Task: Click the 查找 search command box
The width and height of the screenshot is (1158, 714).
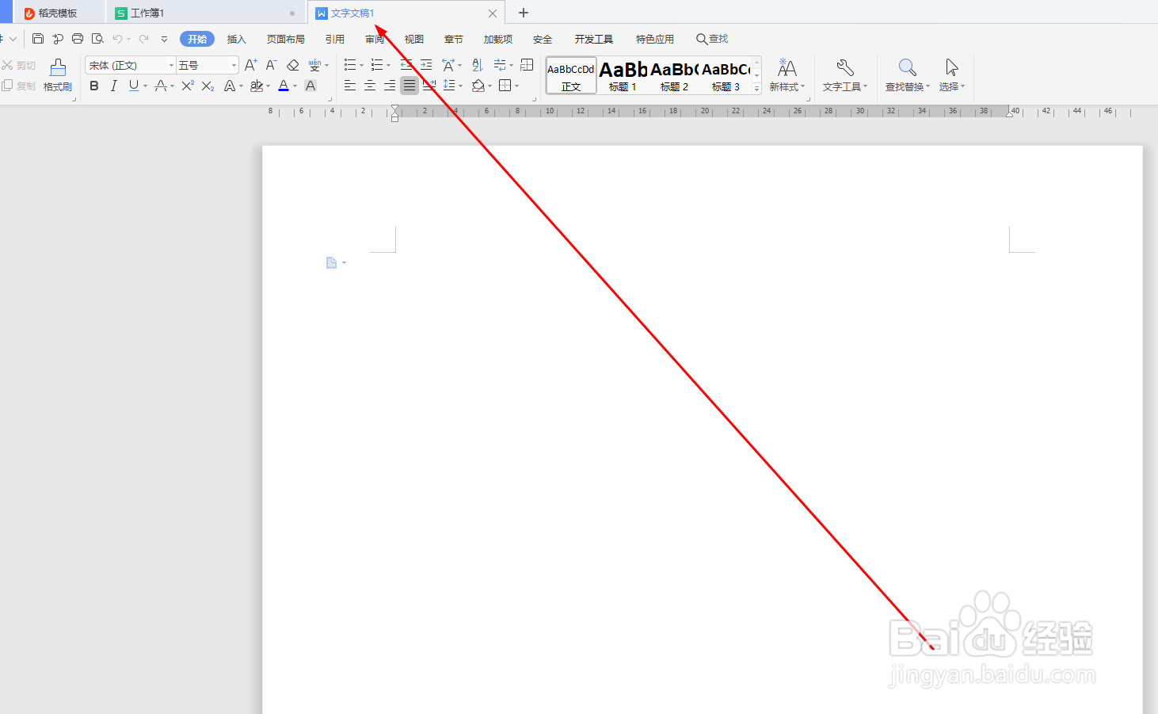Action: (712, 39)
